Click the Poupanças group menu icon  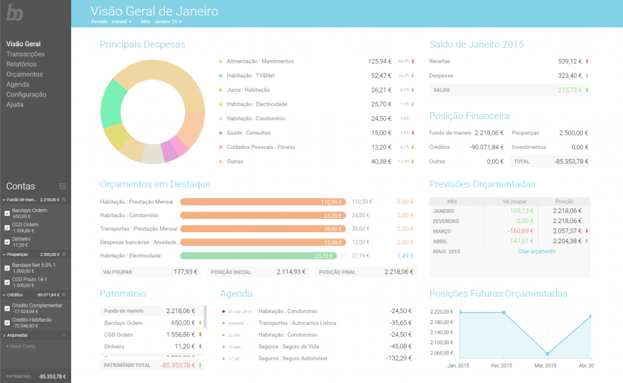(x=64, y=255)
